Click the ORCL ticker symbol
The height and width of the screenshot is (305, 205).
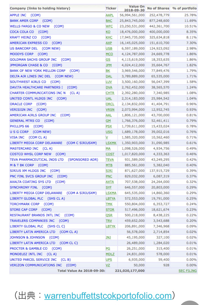click(110, 104)
